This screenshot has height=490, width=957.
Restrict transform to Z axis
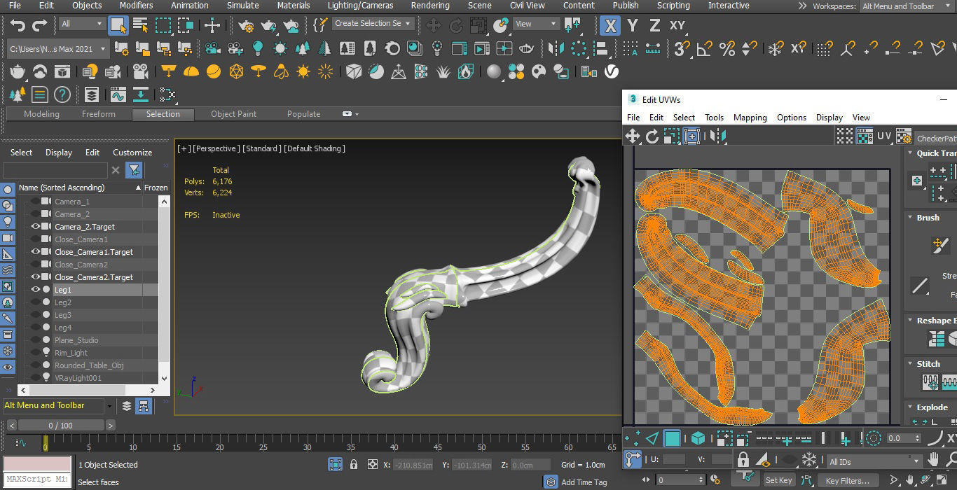pyautogui.click(x=654, y=26)
